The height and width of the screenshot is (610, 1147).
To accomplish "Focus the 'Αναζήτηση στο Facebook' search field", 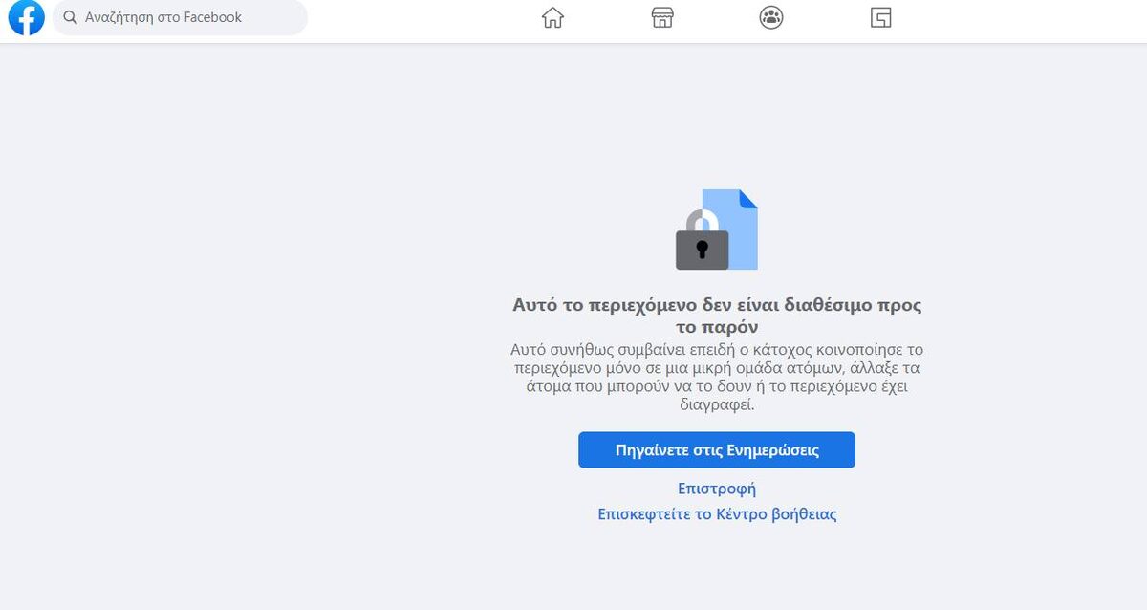I will coord(180,17).
